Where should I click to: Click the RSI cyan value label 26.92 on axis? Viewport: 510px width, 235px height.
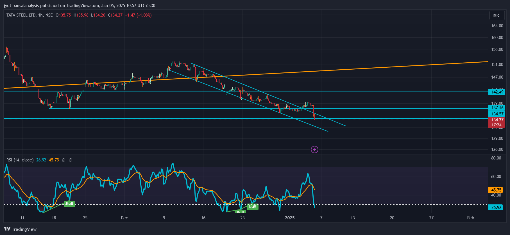pyautogui.click(x=495, y=207)
